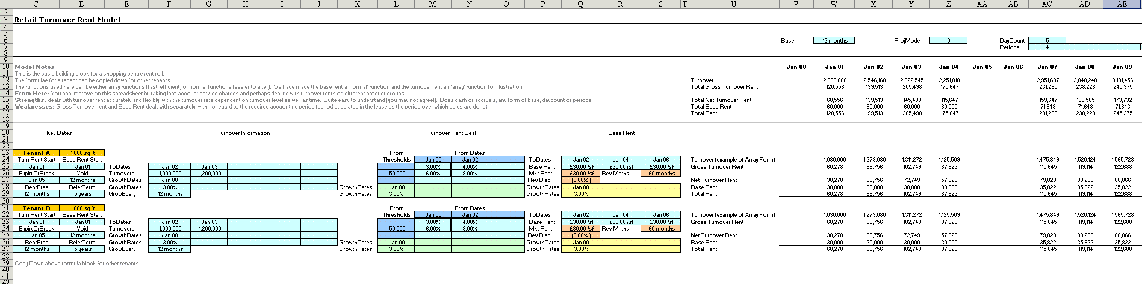Click Tenant B's '5 years' relet term cell

click(82, 249)
